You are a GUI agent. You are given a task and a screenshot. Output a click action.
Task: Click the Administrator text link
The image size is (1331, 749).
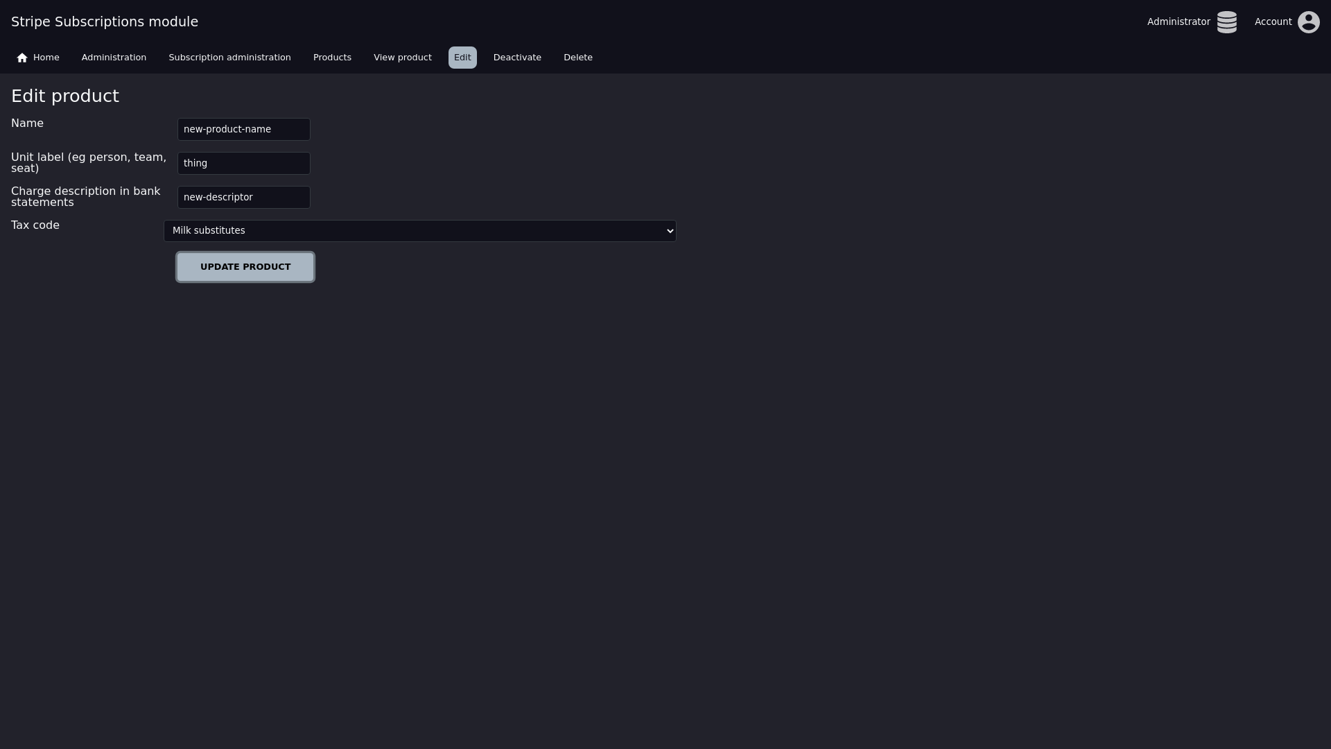(x=1178, y=22)
